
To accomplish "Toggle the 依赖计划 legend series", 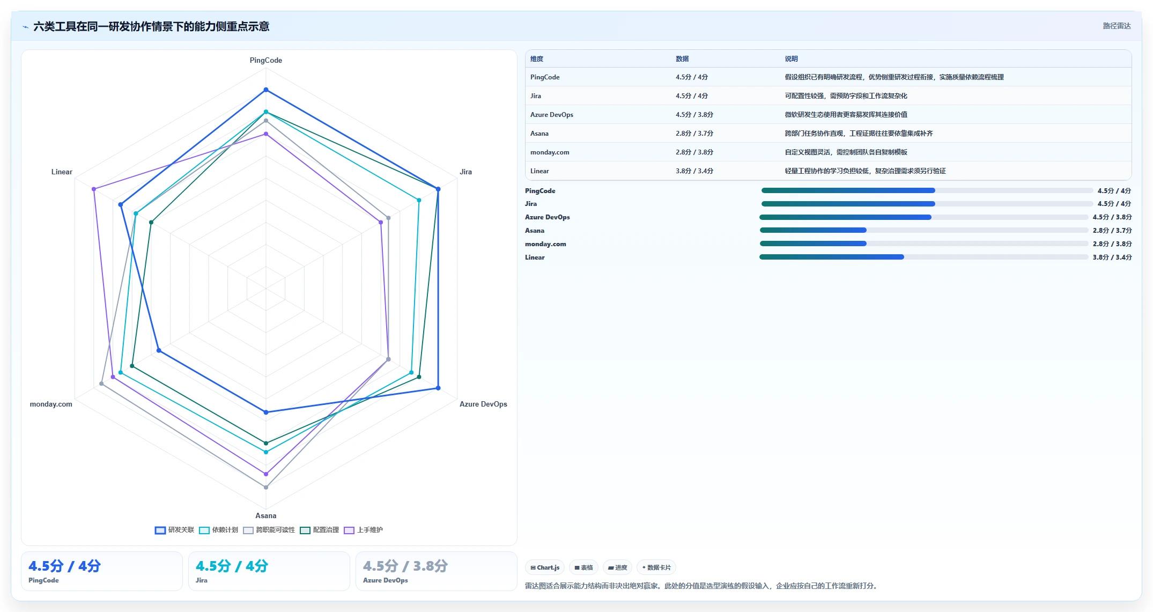I will 219,530.
